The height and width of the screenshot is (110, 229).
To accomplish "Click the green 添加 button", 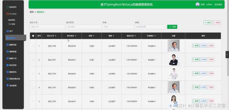I will pyautogui.click(x=208, y=23).
